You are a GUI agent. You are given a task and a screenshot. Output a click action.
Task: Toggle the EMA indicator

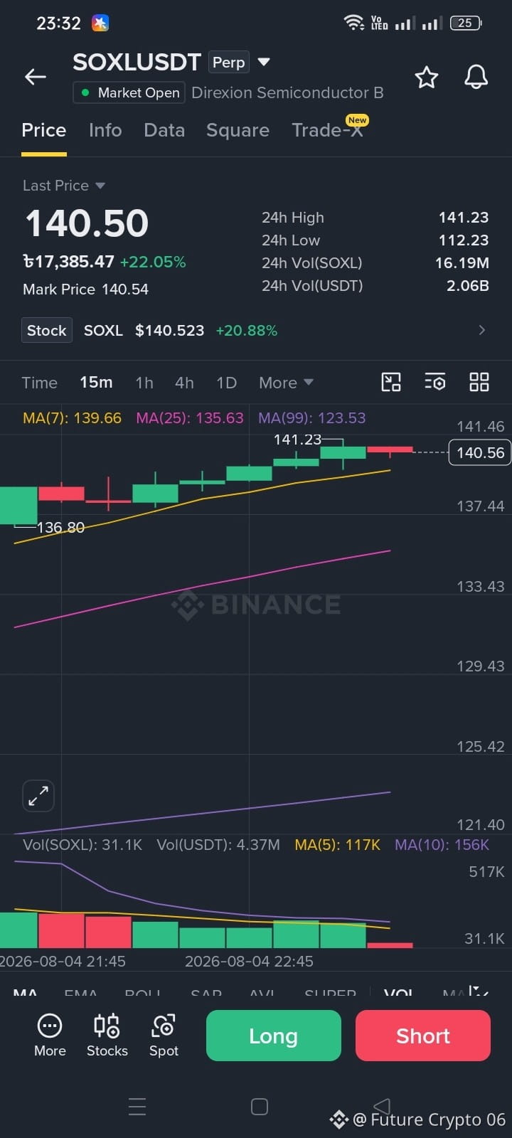[81, 992]
